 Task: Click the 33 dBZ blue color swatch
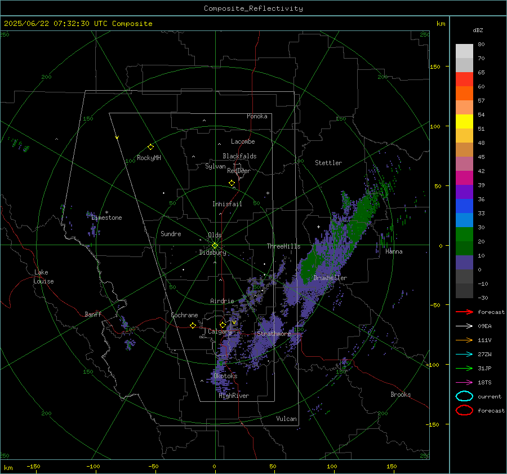[x=464, y=206]
